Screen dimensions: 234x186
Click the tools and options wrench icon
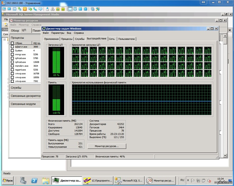click(x=98, y=9)
